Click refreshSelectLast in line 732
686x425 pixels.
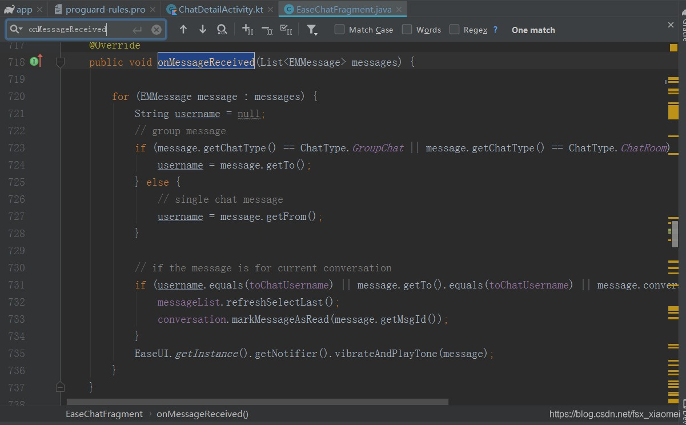(x=274, y=302)
